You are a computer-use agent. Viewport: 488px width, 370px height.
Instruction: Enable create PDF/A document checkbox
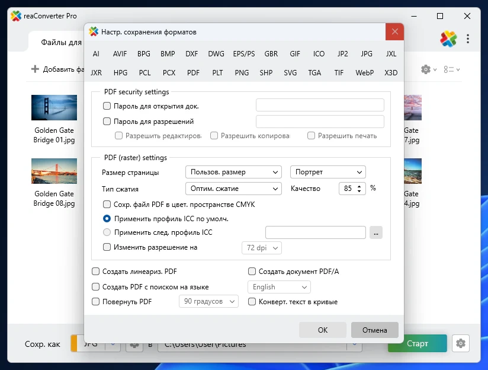pos(252,272)
